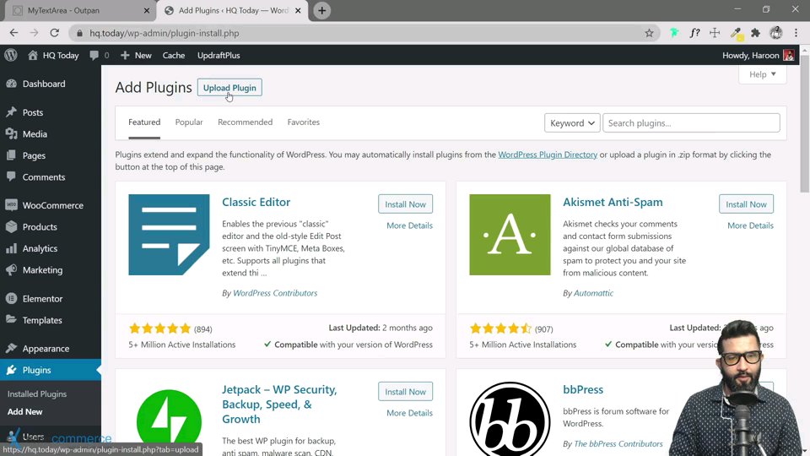Click the Classic Editor plugin thumbnail
The image size is (810, 456).
tap(169, 235)
